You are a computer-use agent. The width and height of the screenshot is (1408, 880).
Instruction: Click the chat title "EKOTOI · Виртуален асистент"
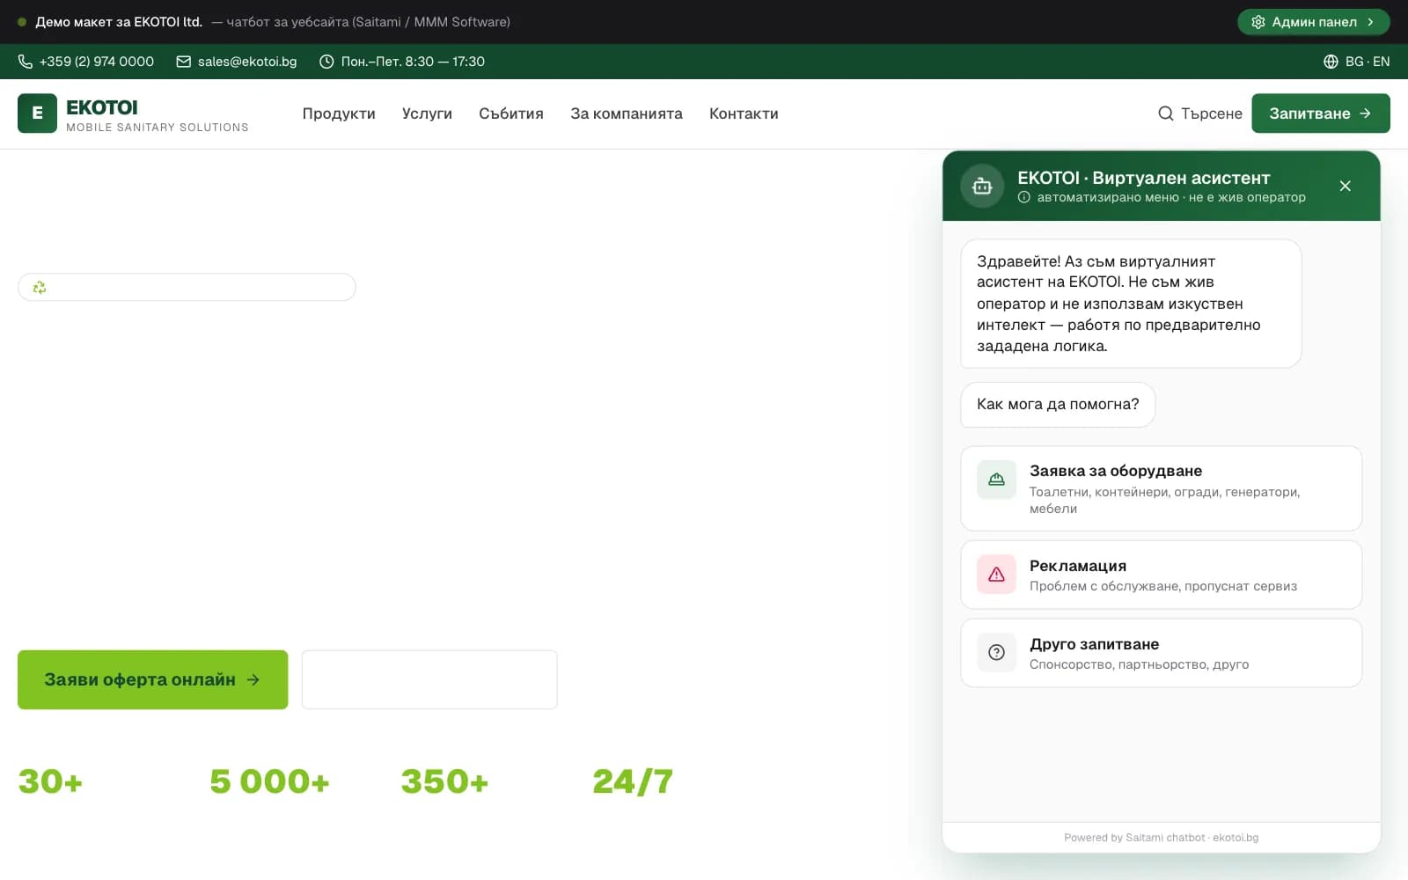pyautogui.click(x=1144, y=178)
